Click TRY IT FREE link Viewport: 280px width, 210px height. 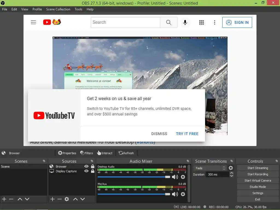[187, 134]
